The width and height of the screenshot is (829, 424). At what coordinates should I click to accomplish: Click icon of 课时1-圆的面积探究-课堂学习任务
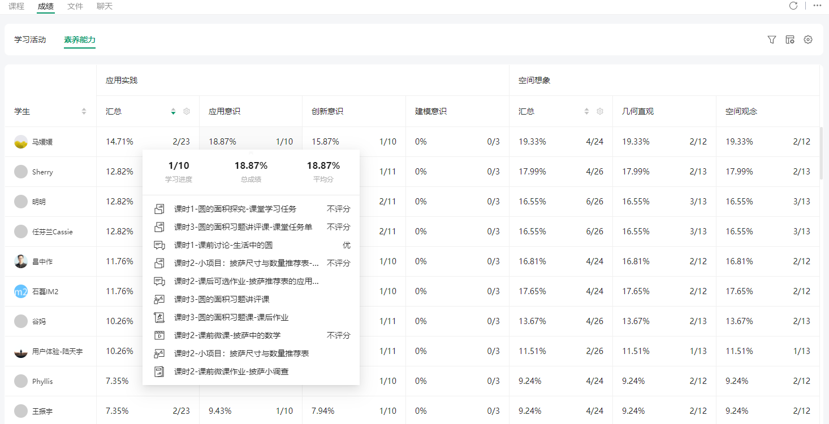coord(159,209)
